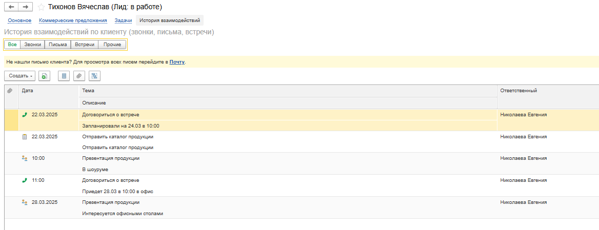
Task: Click the forward navigation arrow
Action: tap(26, 7)
